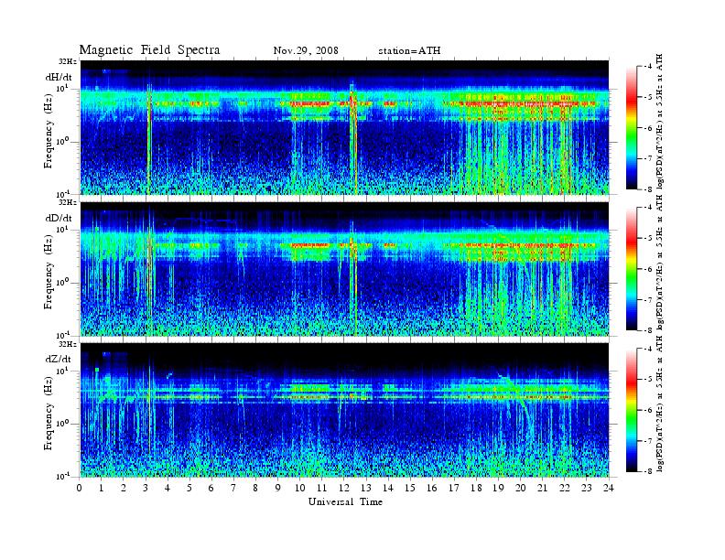This screenshot has width=725, height=560.
Task: Click the "dZ/dt" panel label
Action: tap(59, 359)
